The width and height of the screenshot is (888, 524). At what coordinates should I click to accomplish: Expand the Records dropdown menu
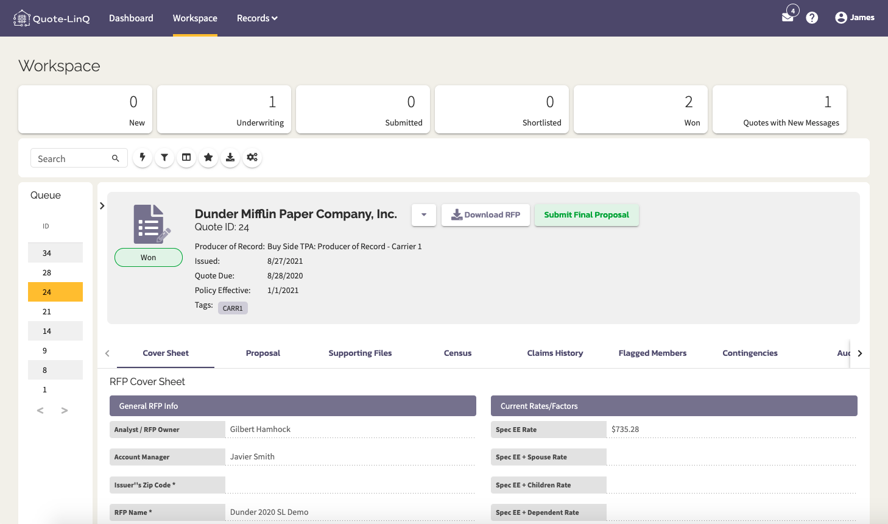click(257, 18)
